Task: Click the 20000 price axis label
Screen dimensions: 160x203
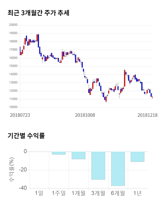Action: 13,25
